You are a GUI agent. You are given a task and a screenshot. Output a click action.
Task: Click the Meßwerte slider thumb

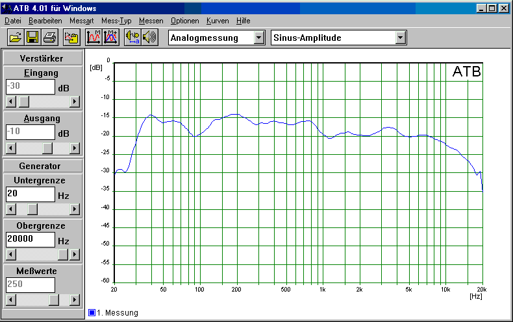click(55, 300)
